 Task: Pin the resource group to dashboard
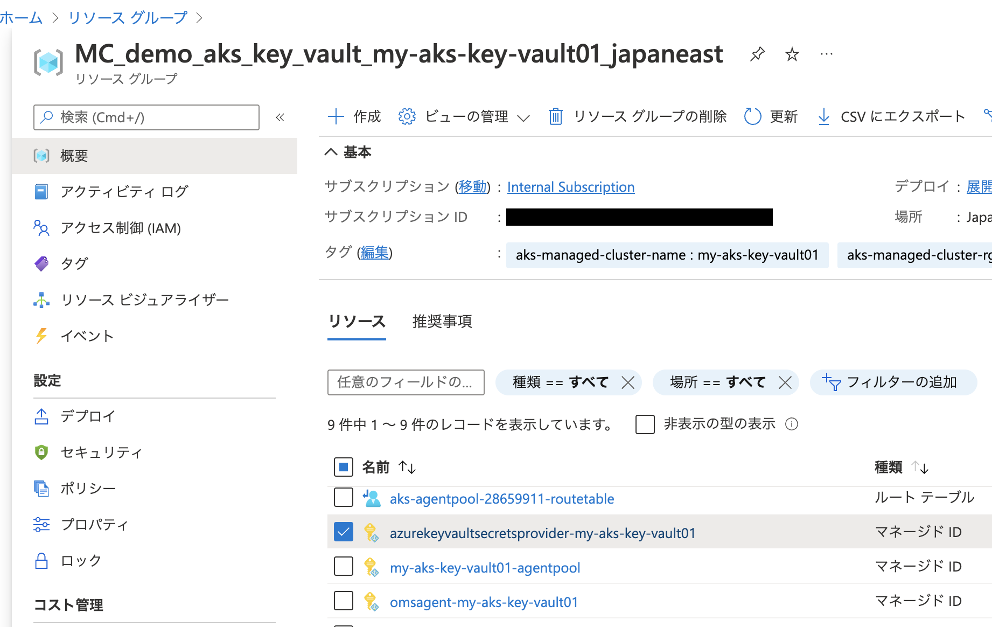tap(757, 54)
